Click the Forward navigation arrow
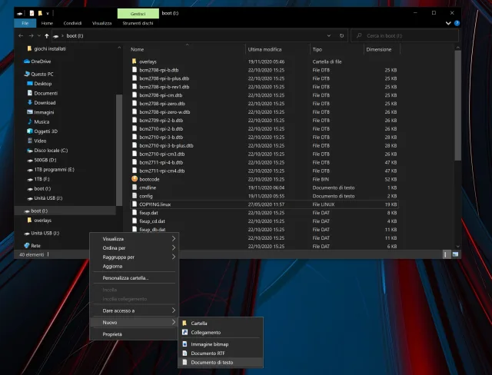 (x=31, y=36)
